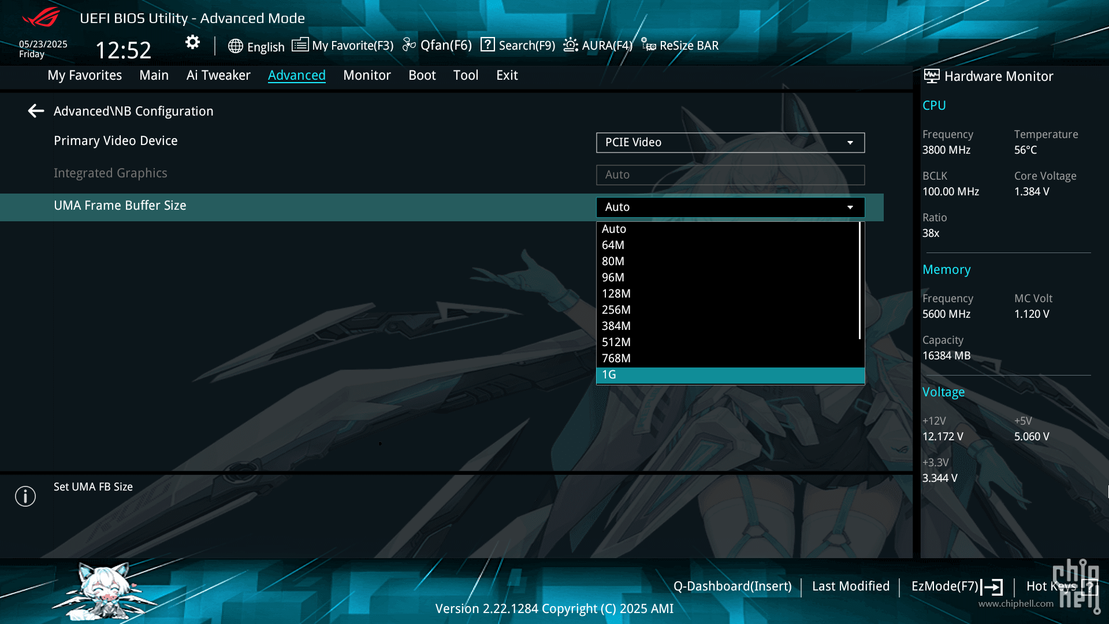The image size is (1109, 624).
Task: Click the Primary Video Device label
Action: [116, 141]
